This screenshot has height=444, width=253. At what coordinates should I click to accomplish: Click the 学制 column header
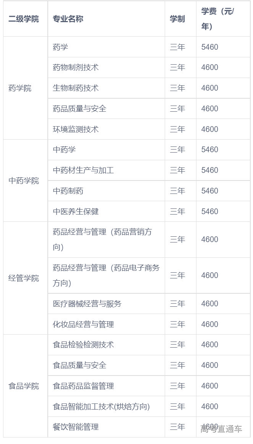point(177,19)
